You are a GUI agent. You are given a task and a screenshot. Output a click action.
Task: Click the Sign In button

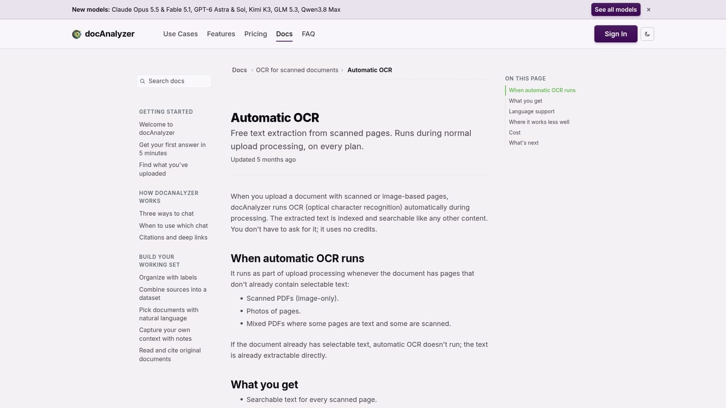[x=615, y=34]
